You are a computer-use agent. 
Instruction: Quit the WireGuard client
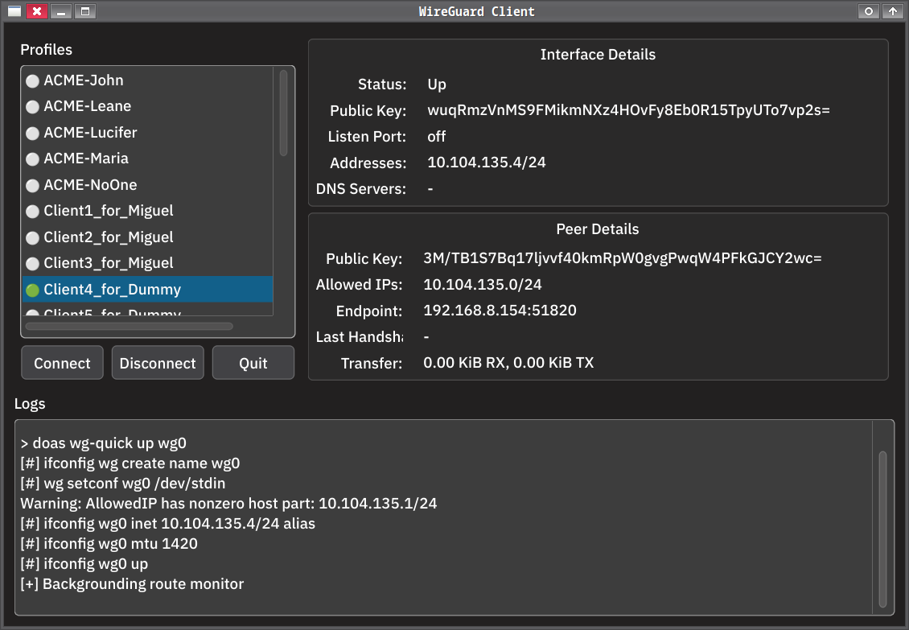pyautogui.click(x=253, y=363)
